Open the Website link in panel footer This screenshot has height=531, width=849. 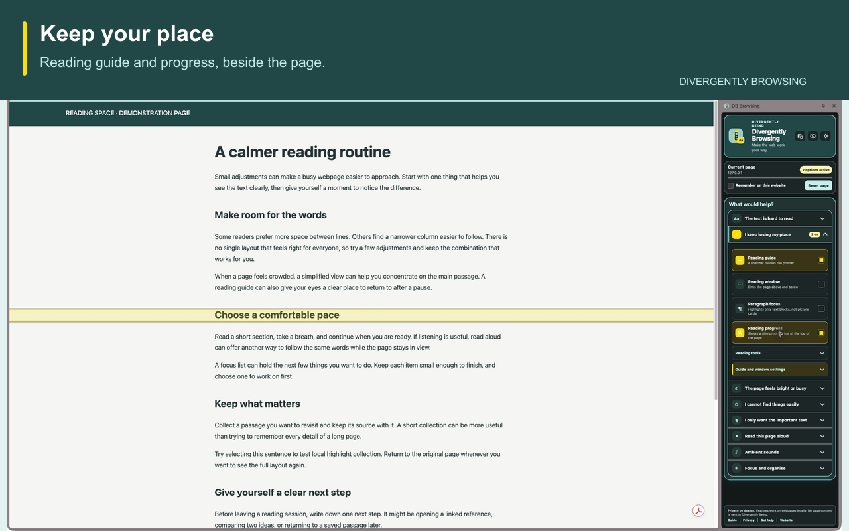click(x=786, y=520)
